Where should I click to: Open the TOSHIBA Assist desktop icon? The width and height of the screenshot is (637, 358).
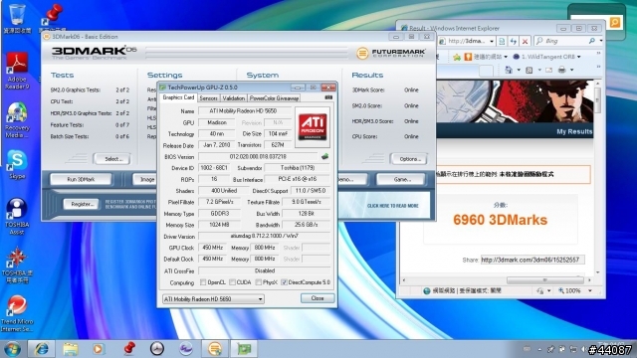(x=17, y=217)
